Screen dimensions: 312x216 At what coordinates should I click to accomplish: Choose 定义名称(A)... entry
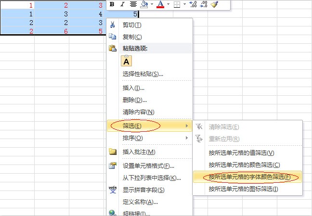pos(149,202)
